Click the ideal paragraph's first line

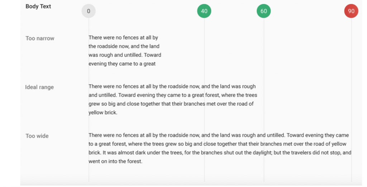[x=172, y=86]
